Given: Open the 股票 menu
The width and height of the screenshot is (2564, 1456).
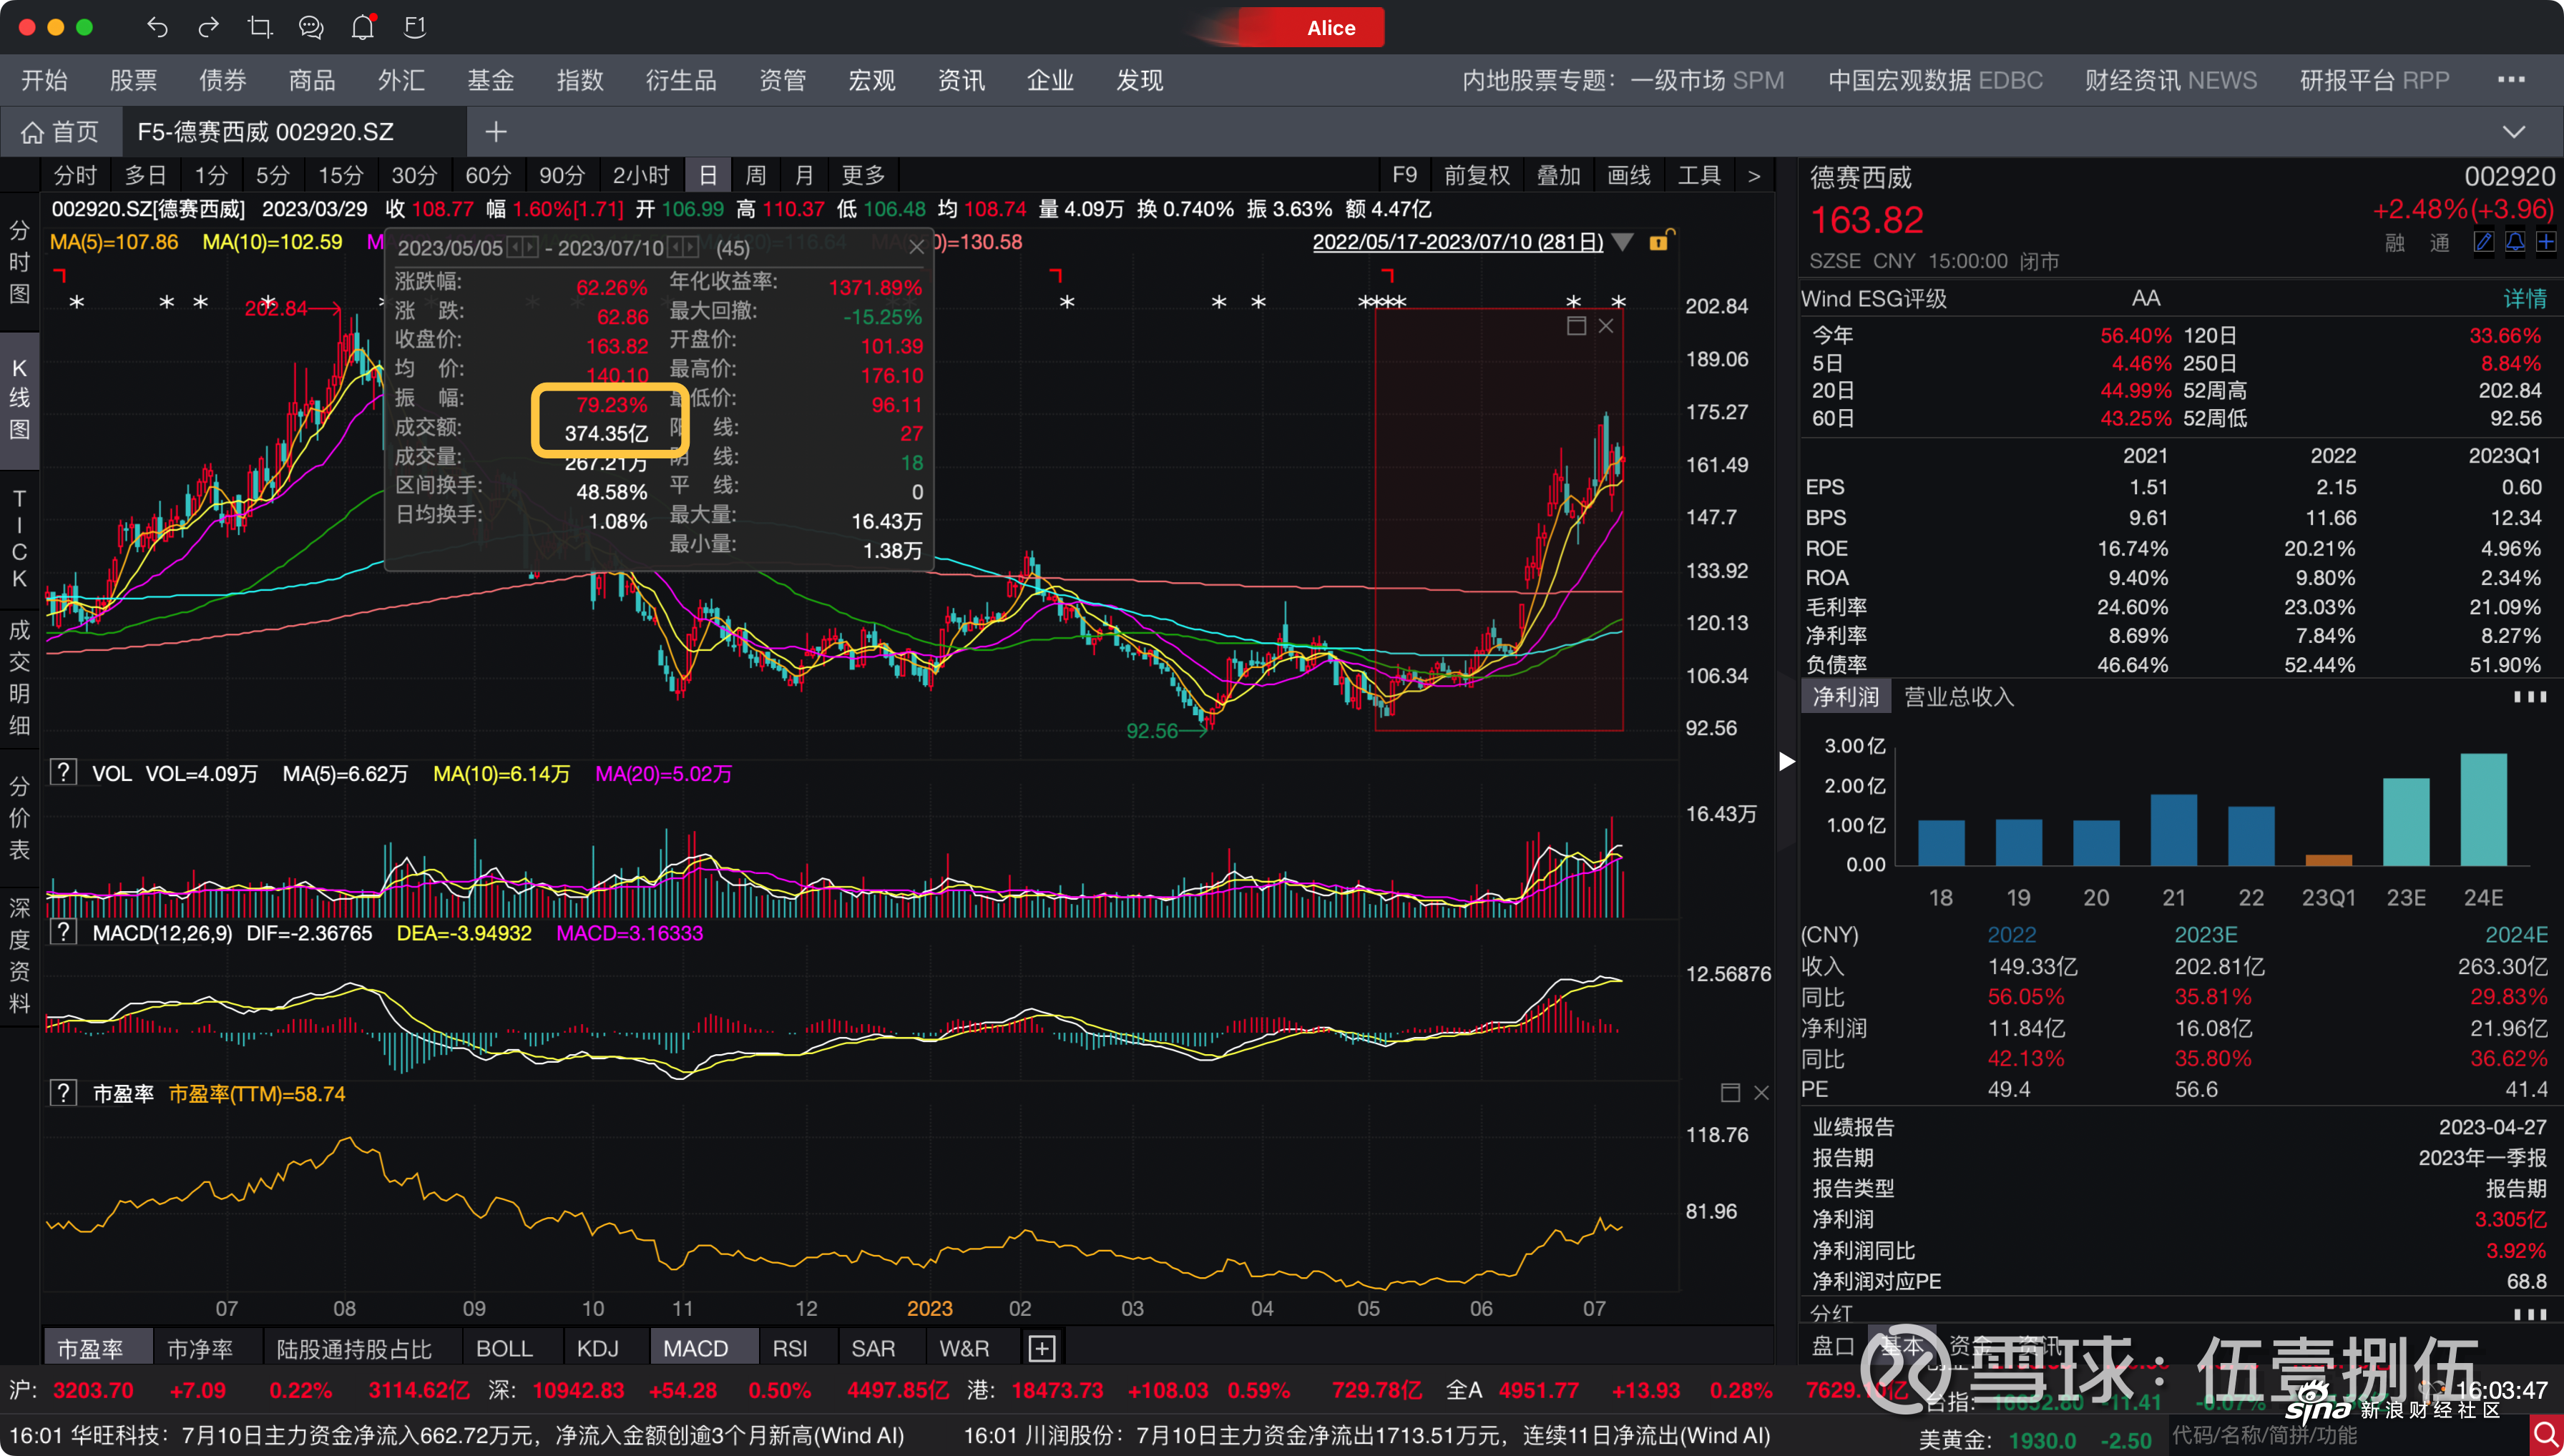Looking at the screenshot, I should pos(133,80).
